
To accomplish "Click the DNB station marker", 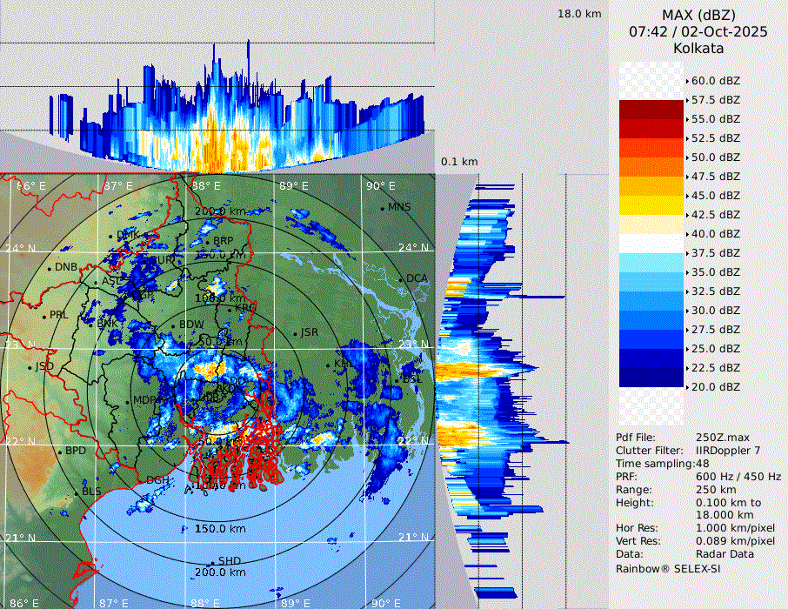I will point(50,268).
